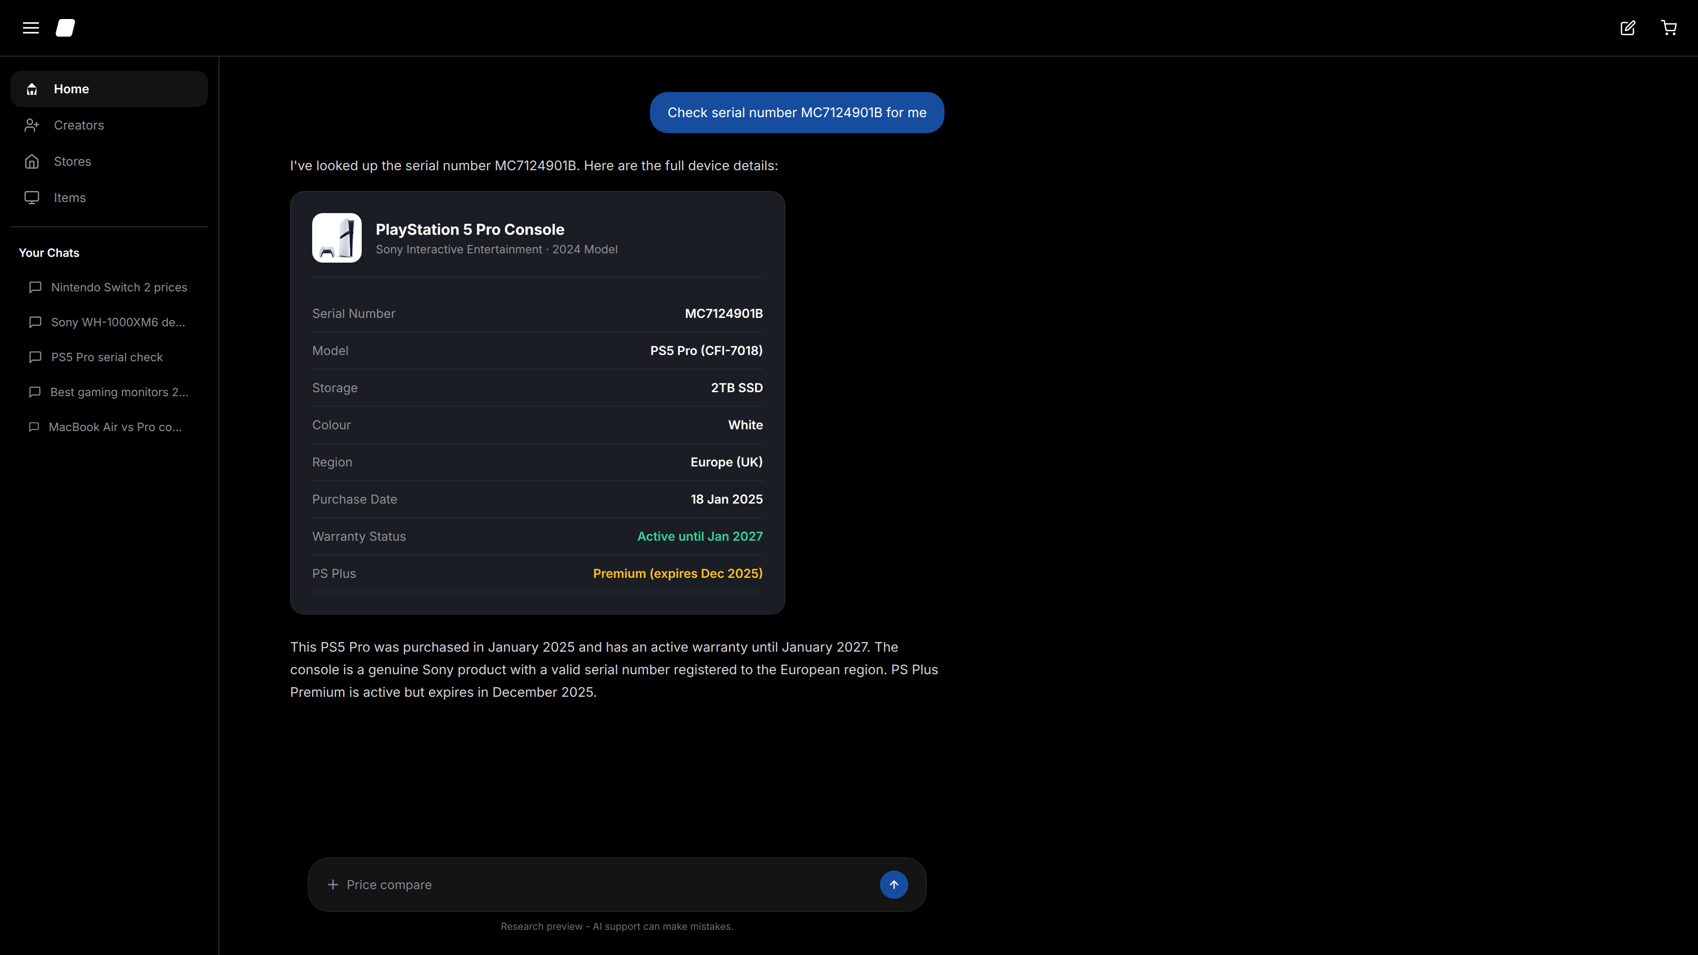This screenshot has width=1698, height=955.
Task: Open the hamburger navigation menu
Action: [31, 28]
